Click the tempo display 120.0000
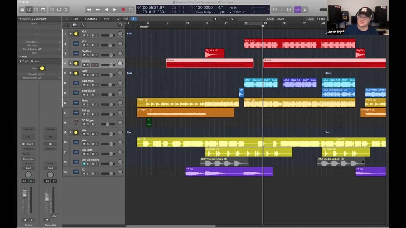 pyautogui.click(x=204, y=7)
